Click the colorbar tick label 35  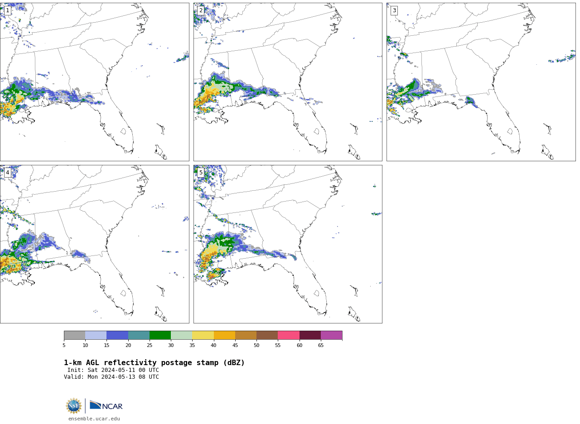(192, 346)
